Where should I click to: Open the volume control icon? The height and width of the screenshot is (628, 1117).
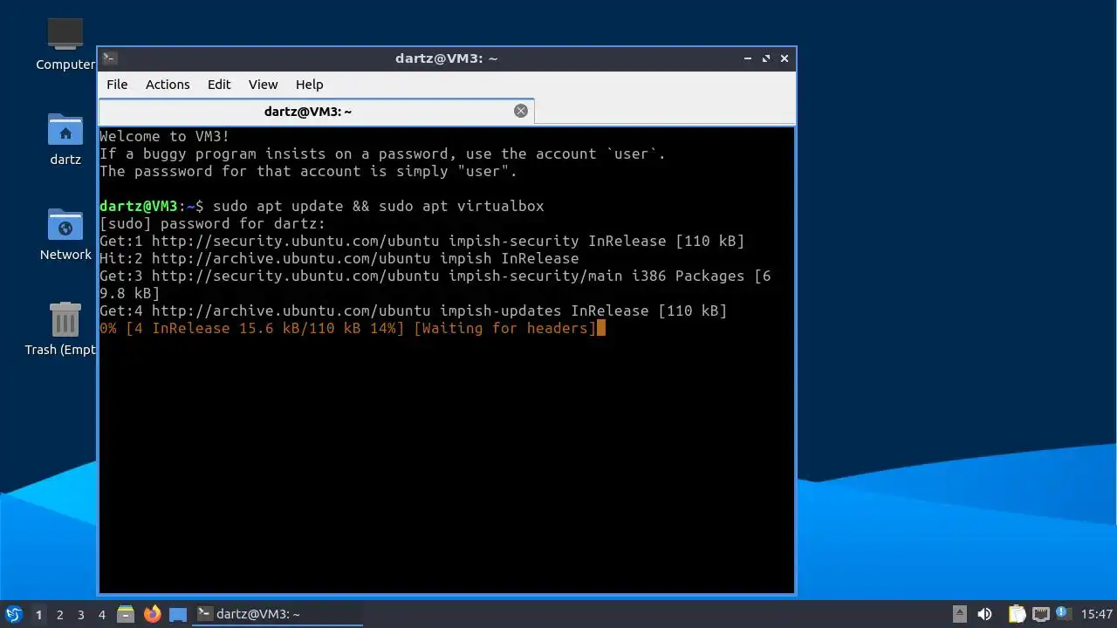[x=984, y=614]
